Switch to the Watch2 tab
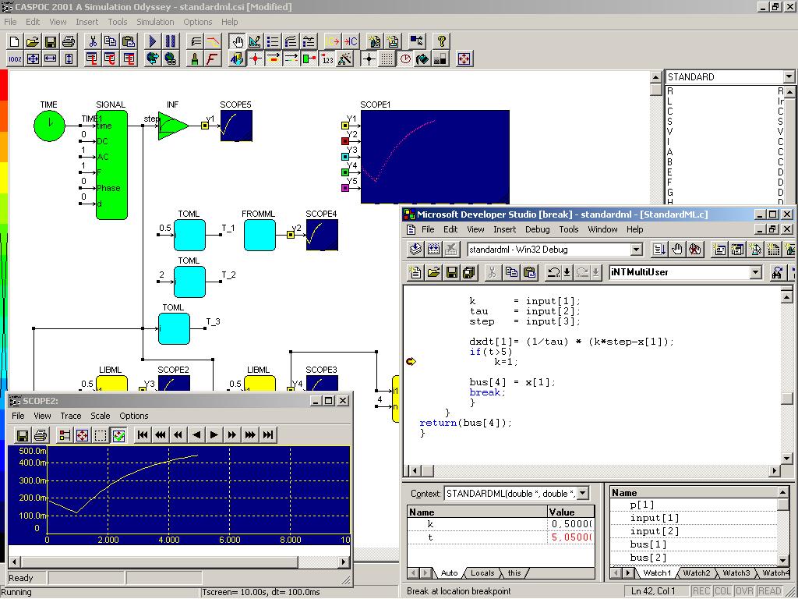Viewport: 798px width, 599px height. pos(696,573)
